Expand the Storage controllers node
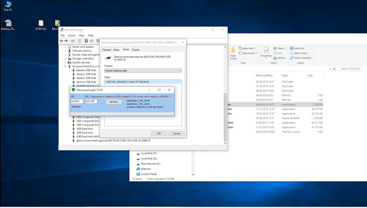This screenshot has height=208, width=367. pos(65,59)
